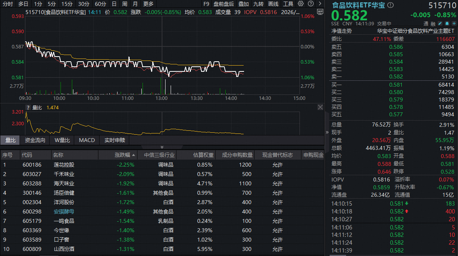Click the question mark next to 量比 indicator
Viewport: 458px width, 256px height.
pyautogui.click(x=28, y=107)
